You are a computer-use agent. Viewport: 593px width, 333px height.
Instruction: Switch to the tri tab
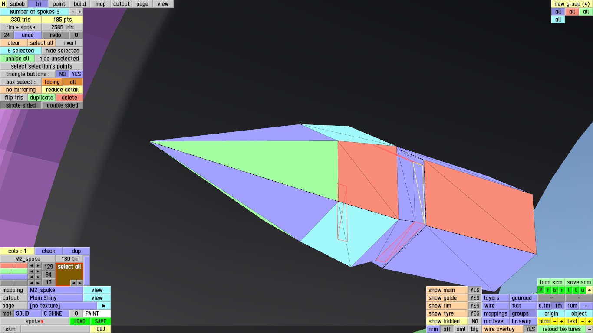38,4
